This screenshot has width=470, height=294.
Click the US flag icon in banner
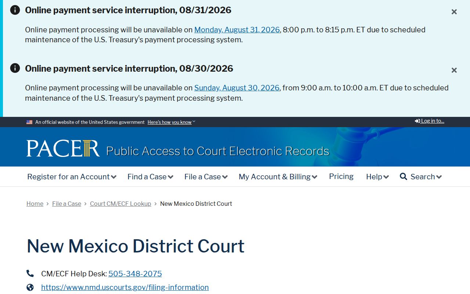click(x=29, y=122)
